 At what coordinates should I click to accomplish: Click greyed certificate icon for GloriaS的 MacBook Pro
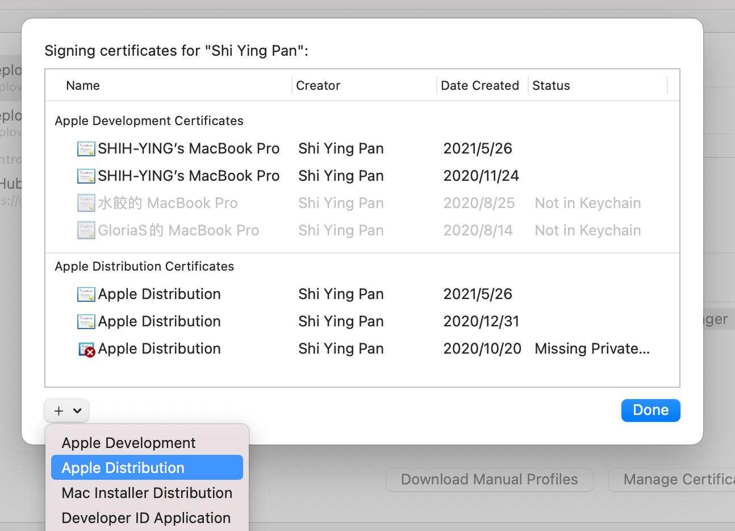(86, 231)
